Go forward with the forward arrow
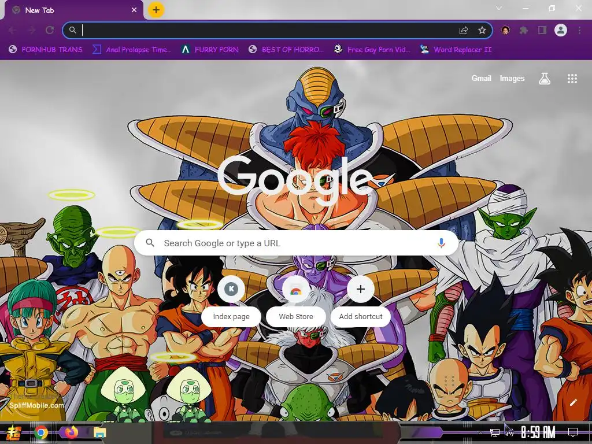 coord(31,30)
